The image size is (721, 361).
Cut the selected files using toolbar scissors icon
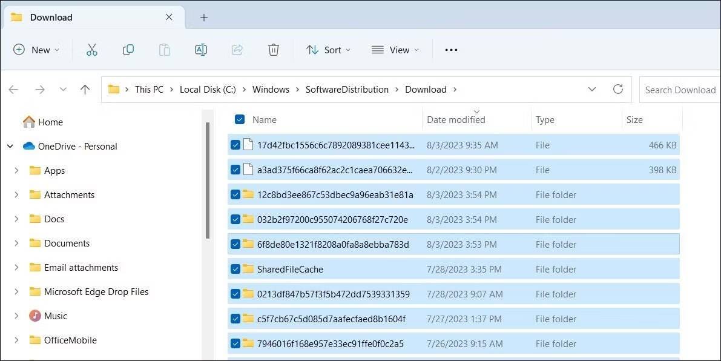coord(91,50)
